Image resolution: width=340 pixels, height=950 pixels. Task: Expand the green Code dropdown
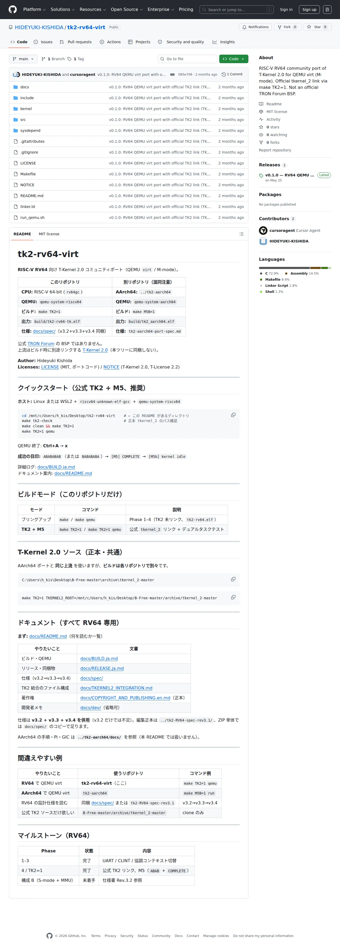pos(233,59)
